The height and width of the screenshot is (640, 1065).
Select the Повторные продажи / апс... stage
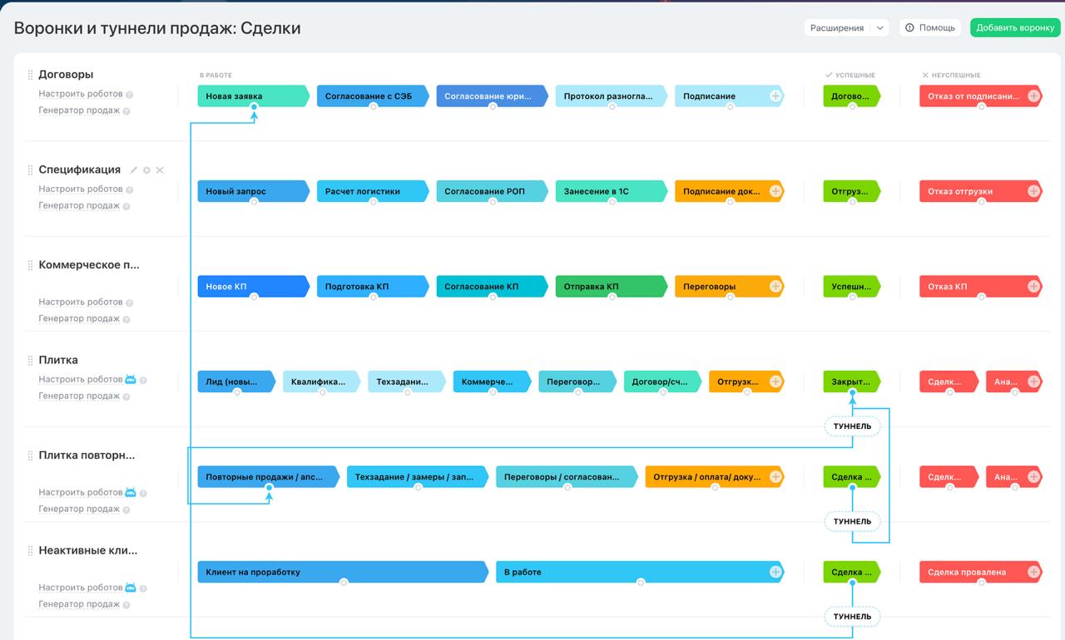(269, 477)
